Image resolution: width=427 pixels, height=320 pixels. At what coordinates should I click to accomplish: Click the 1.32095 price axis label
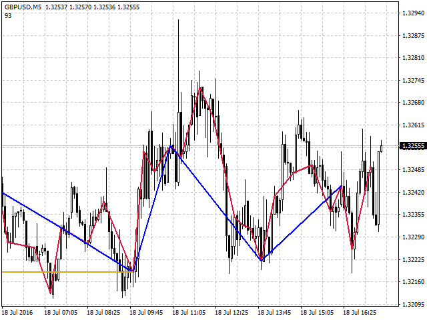[x=414, y=304]
